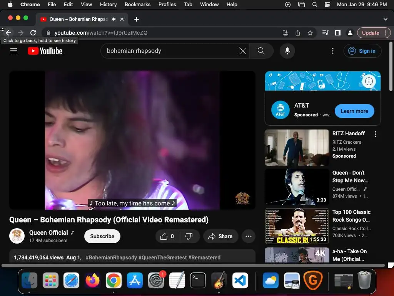Toggle the Chrome side panel
This screenshot has height=296, width=394.
pos(338,33)
